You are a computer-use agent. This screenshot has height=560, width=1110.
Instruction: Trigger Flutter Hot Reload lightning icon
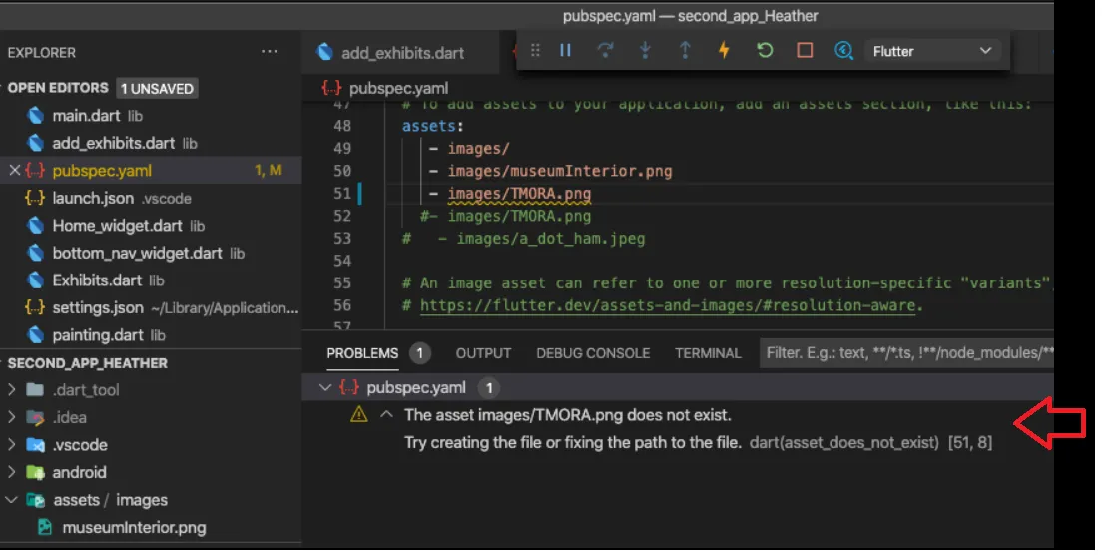pos(724,50)
